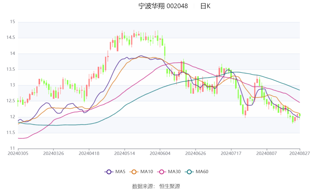This screenshot has height=190, width=312.
Task: Click the 13 price axis label
Action: [x=12, y=85]
